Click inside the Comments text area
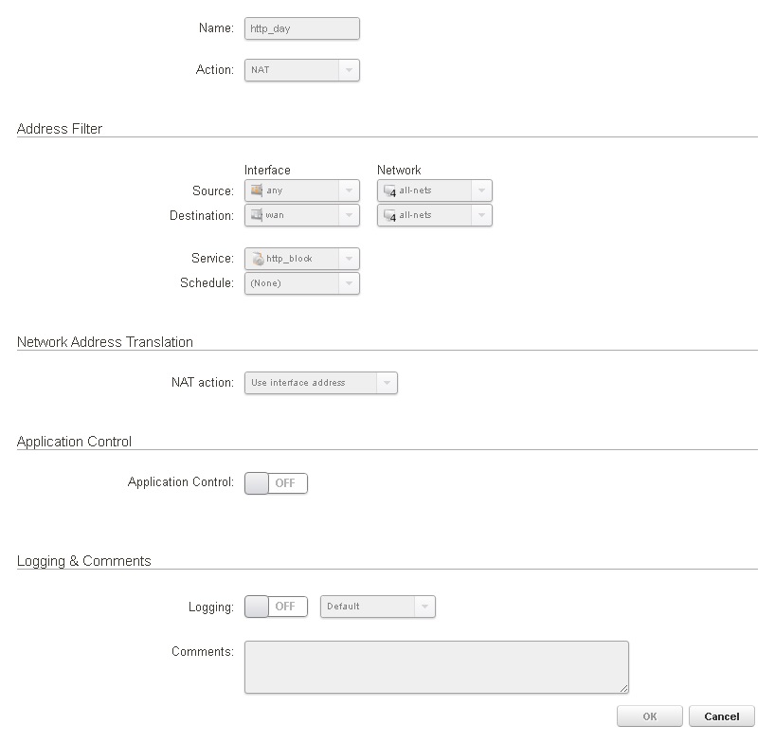 pos(436,667)
